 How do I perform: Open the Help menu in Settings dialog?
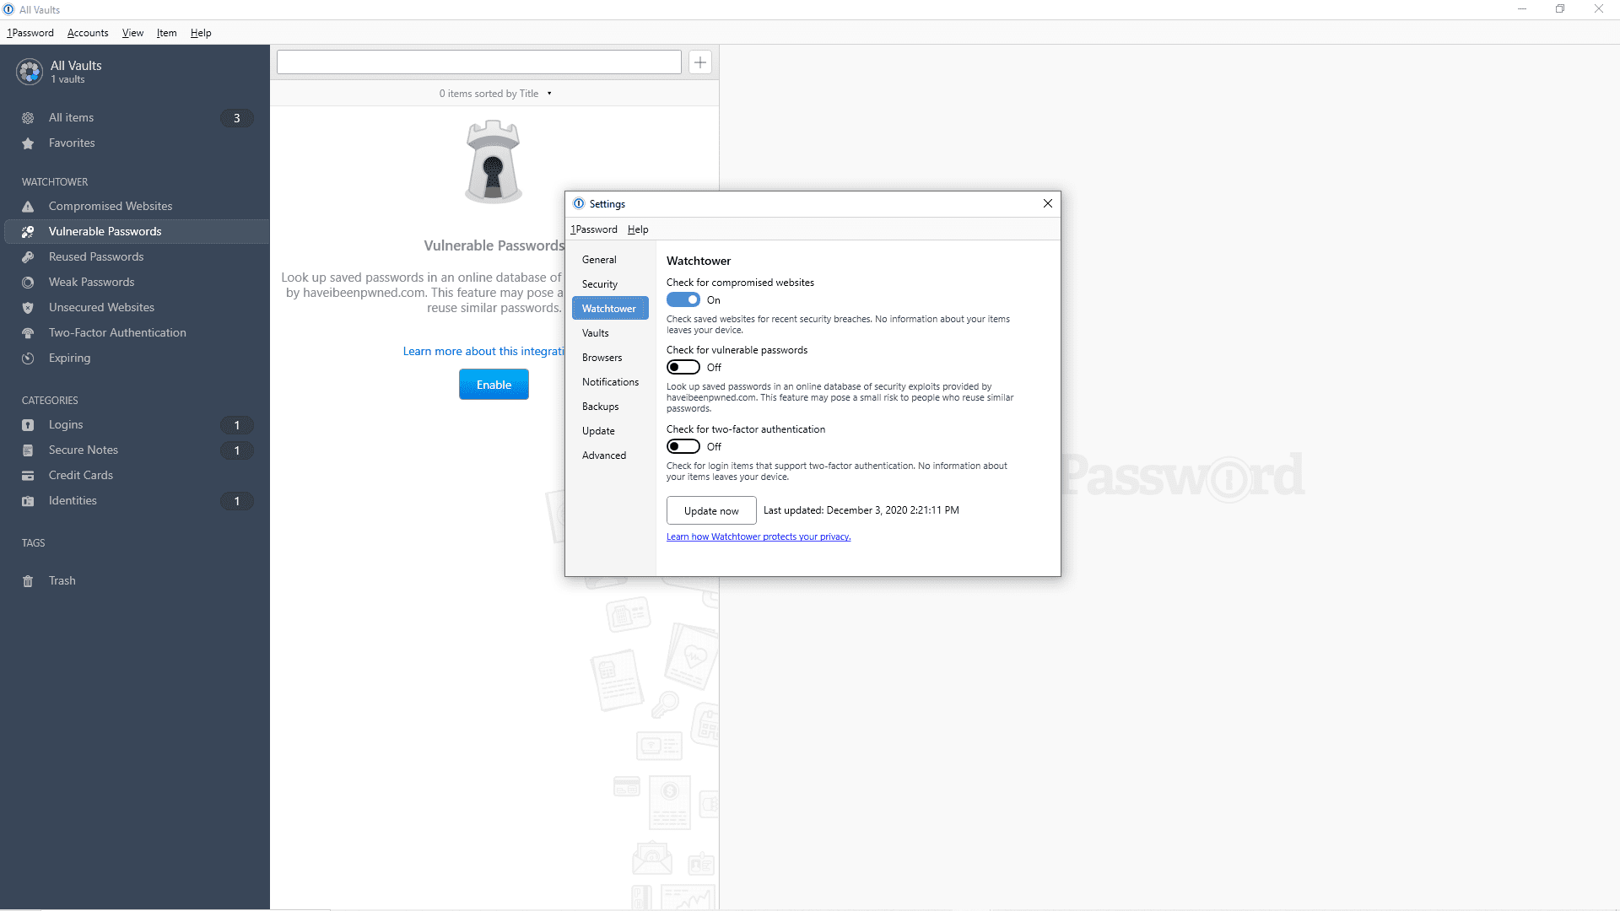[638, 229]
